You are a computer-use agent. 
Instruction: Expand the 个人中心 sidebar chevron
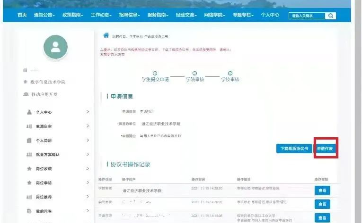click(x=88, y=112)
